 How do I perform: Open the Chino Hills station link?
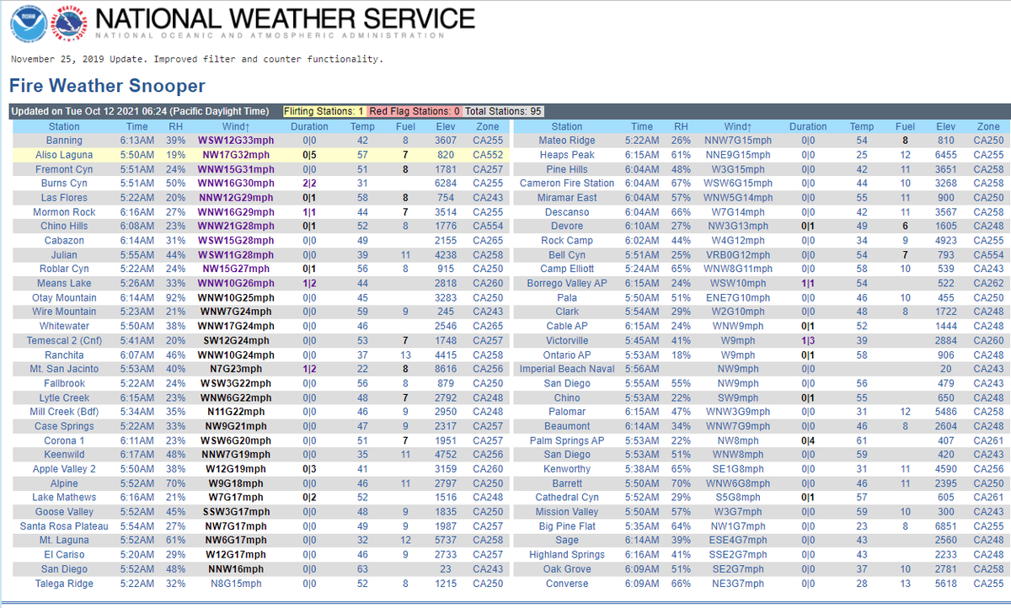64,226
